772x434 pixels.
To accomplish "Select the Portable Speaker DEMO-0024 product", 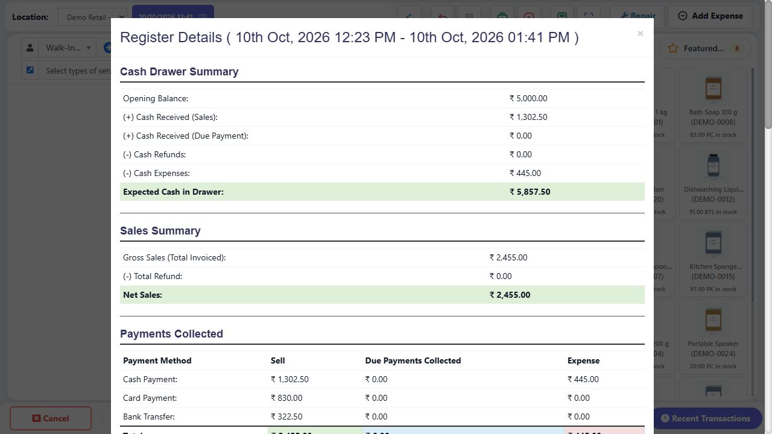I will pyautogui.click(x=713, y=337).
